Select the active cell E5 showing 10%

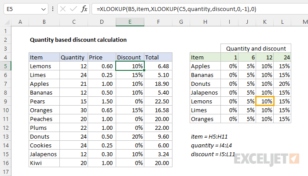pyautogui.click(x=130, y=66)
